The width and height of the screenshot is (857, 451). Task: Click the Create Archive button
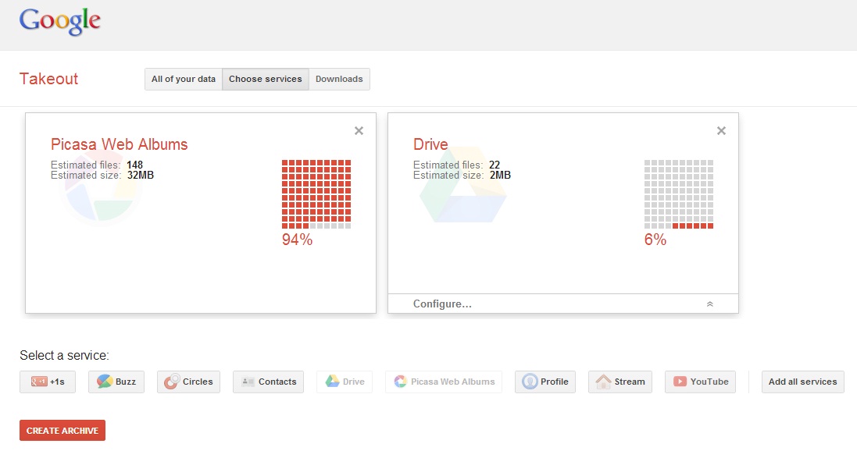tap(62, 430)
